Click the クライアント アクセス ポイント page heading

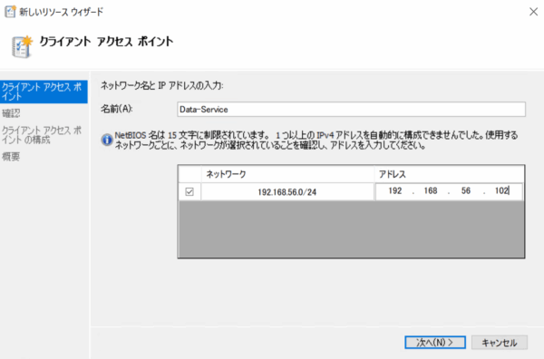tap(106, 42)
